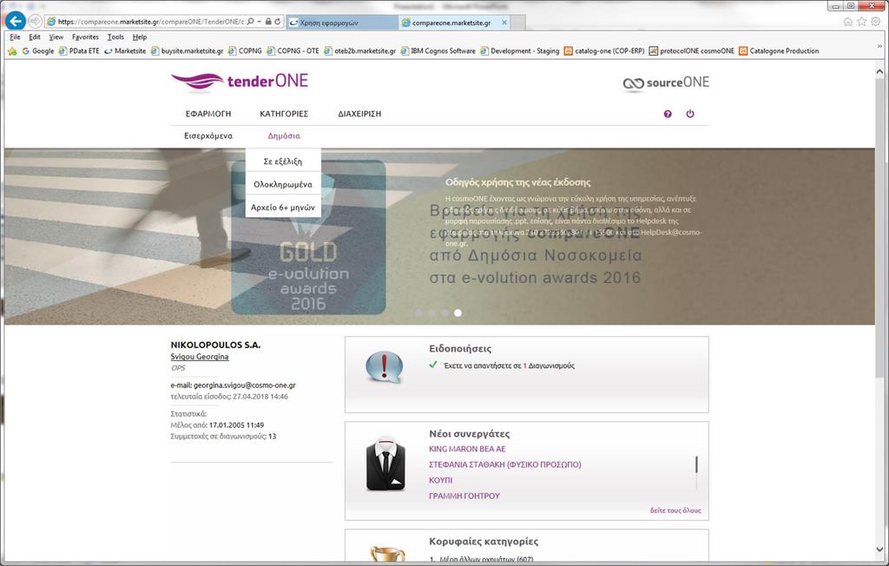Click the Οδηγός χρήσης της νέας έκδοσης heading

coord(517,182)
